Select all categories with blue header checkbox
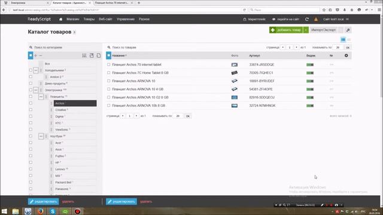 (31, 56)
